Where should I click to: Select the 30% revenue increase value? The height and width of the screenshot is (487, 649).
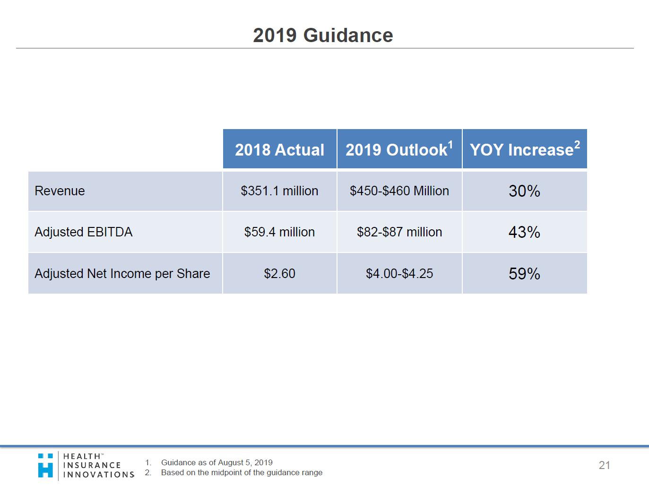524,191
